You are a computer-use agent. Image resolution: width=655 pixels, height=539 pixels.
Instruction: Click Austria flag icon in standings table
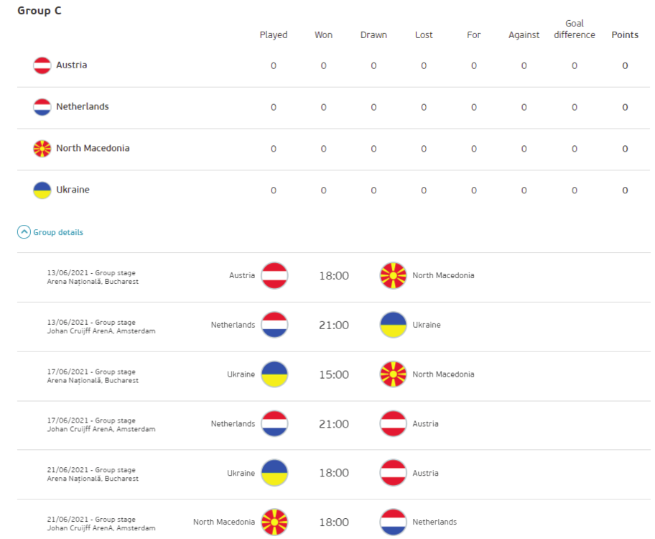pyautogui.click(x=42, y=65)
